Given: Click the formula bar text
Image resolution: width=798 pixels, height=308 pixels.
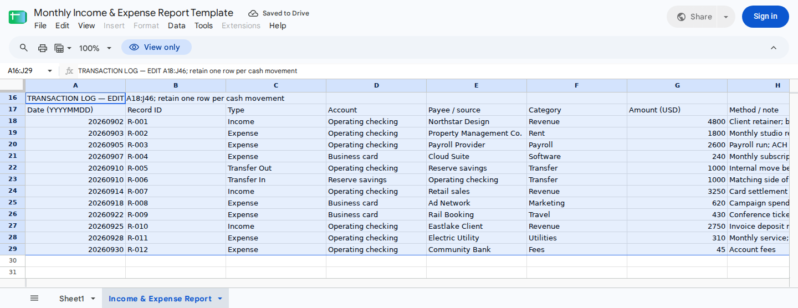Looking at the screenshot, I should click(x=188, y=71).
